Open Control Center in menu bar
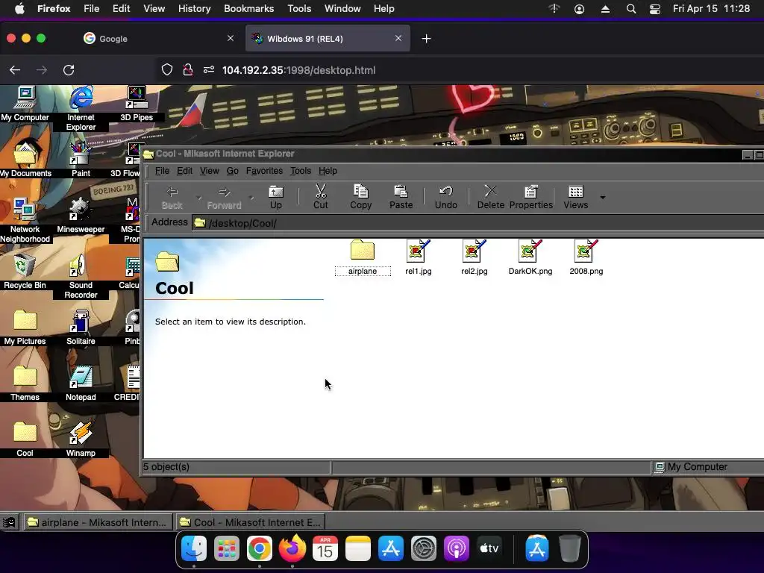Screen dimensions: 764x573 click(655, 9)
